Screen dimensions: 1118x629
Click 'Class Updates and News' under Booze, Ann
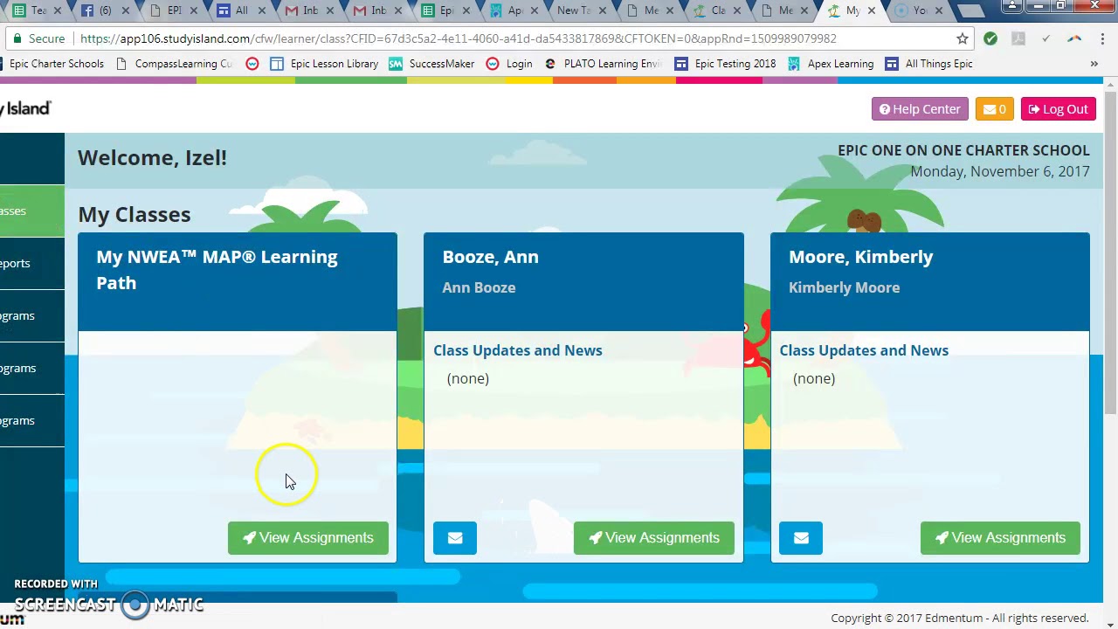pyautogui.click(x=518, y=350)
